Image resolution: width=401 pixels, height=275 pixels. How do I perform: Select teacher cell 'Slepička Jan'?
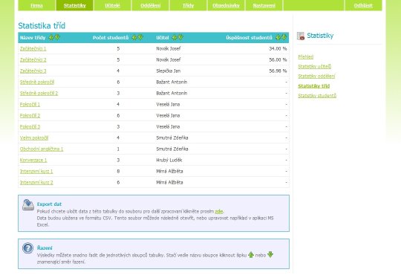click(x=169, y=71)
